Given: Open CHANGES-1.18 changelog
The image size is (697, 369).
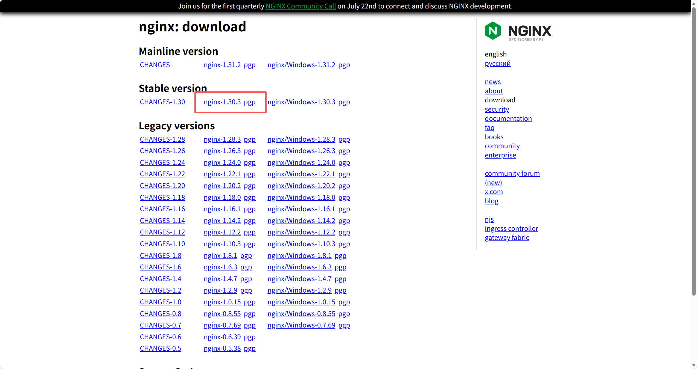Looking at the screenshot, I should click(x=162, y=197).
